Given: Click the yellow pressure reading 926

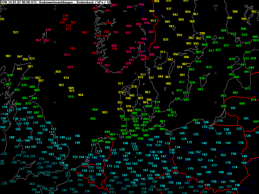Looking at the screenshot, I should pyautogui.click(x=160, y=68).
